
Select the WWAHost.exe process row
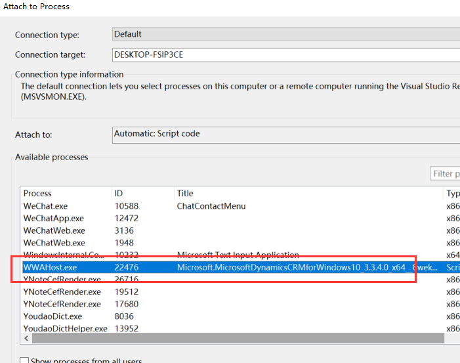[x=51, y=267]
